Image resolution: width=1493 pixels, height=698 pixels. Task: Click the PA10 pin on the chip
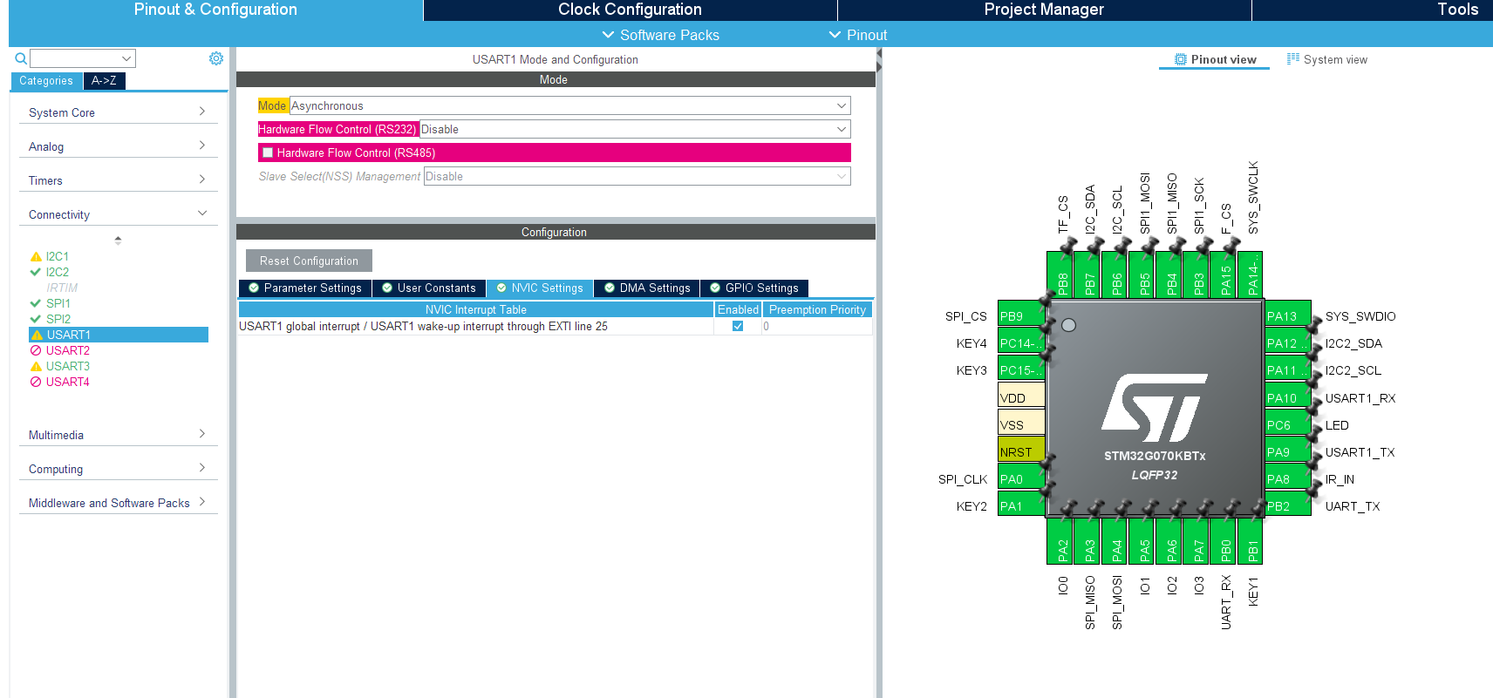[x=1288, y=398]
